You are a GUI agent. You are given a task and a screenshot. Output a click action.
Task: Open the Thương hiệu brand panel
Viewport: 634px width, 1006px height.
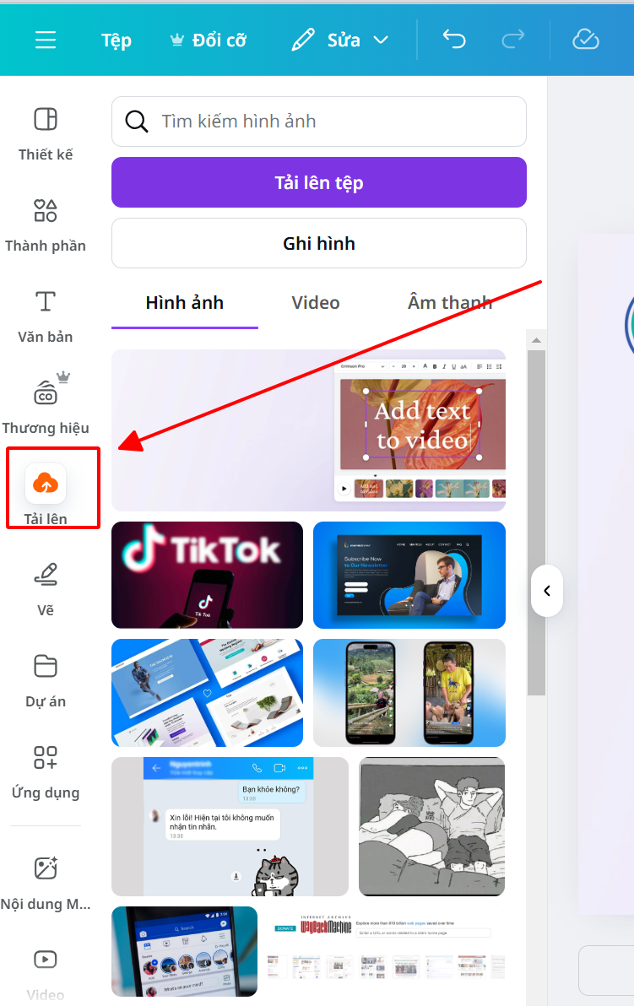pos(46,403)
